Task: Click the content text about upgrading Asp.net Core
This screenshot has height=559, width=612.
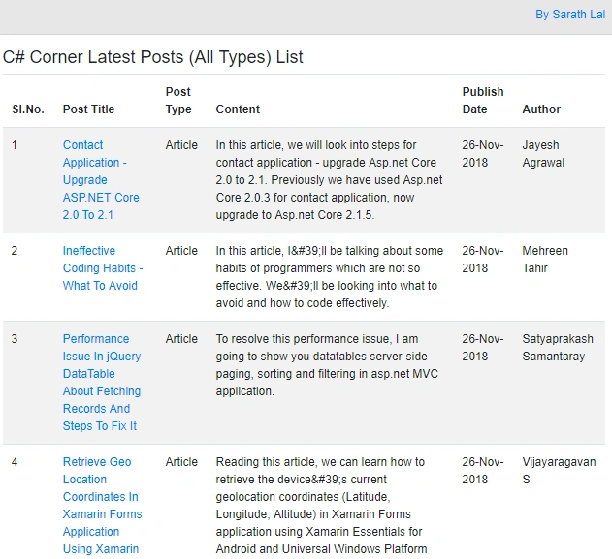Action: pos(329,179)
